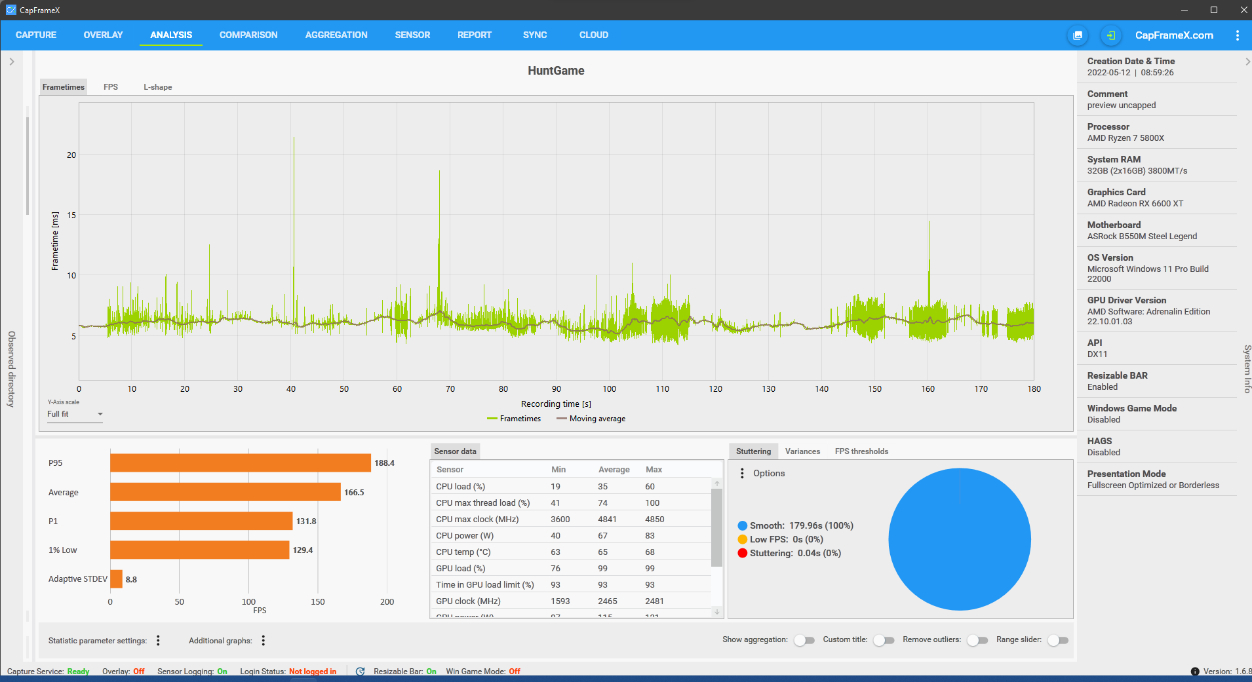Click the sensor table scrollbar thumb
Screen dimensions: 1252x682
(x=717, y=527)
